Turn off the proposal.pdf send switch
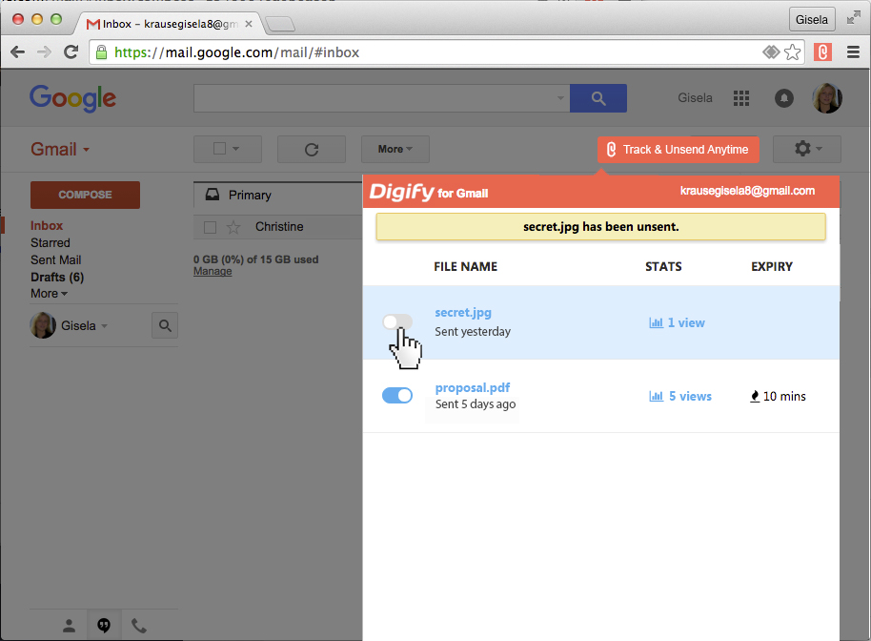This screenshot has width=871, height=641. point(397,395)
